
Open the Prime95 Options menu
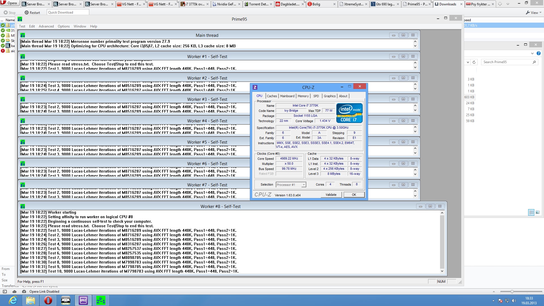tap(64, 26)
